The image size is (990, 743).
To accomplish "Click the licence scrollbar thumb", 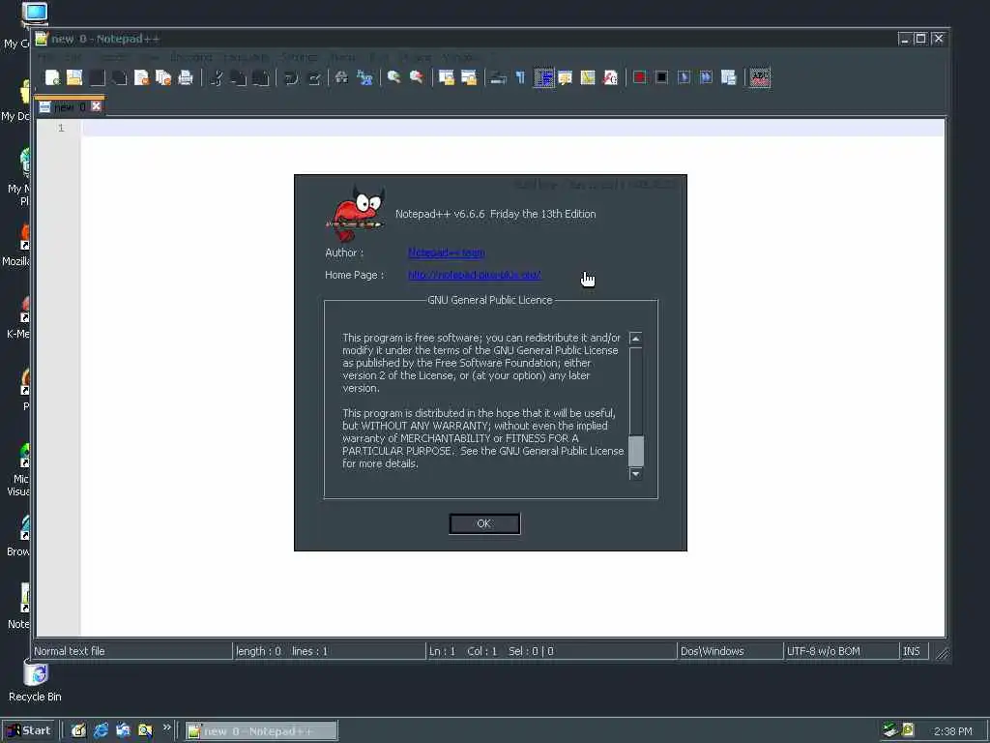I will tap(636, 451).
